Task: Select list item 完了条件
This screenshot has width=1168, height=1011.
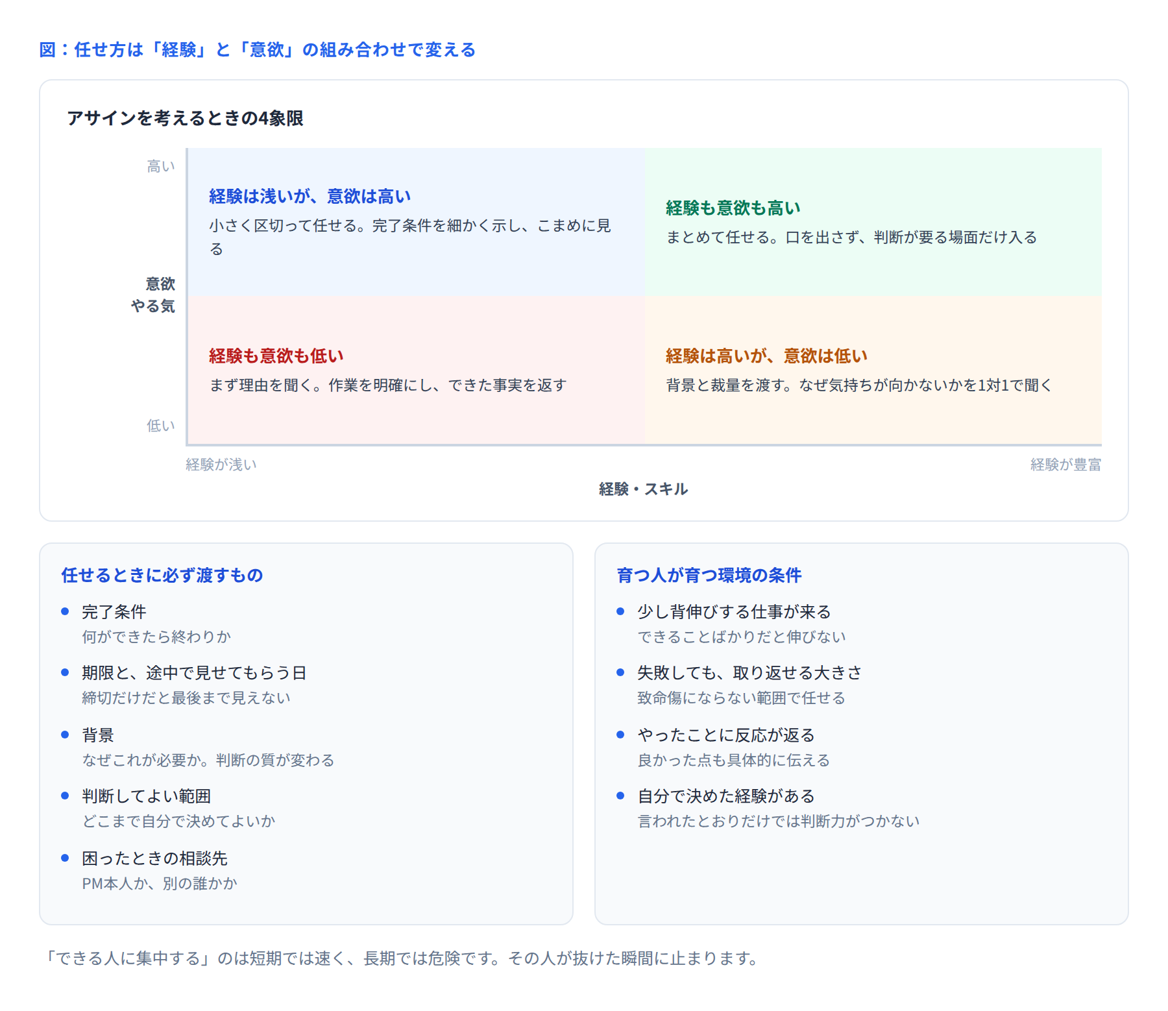Action: point(114,611)
